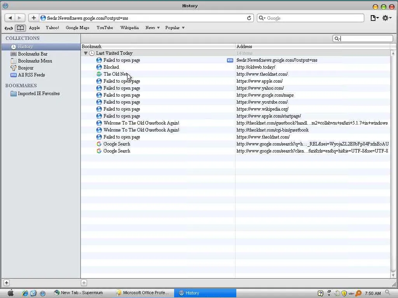Select the https://www.youtube.com/ history row
The image size is (398, 298).
click(236, 102)
